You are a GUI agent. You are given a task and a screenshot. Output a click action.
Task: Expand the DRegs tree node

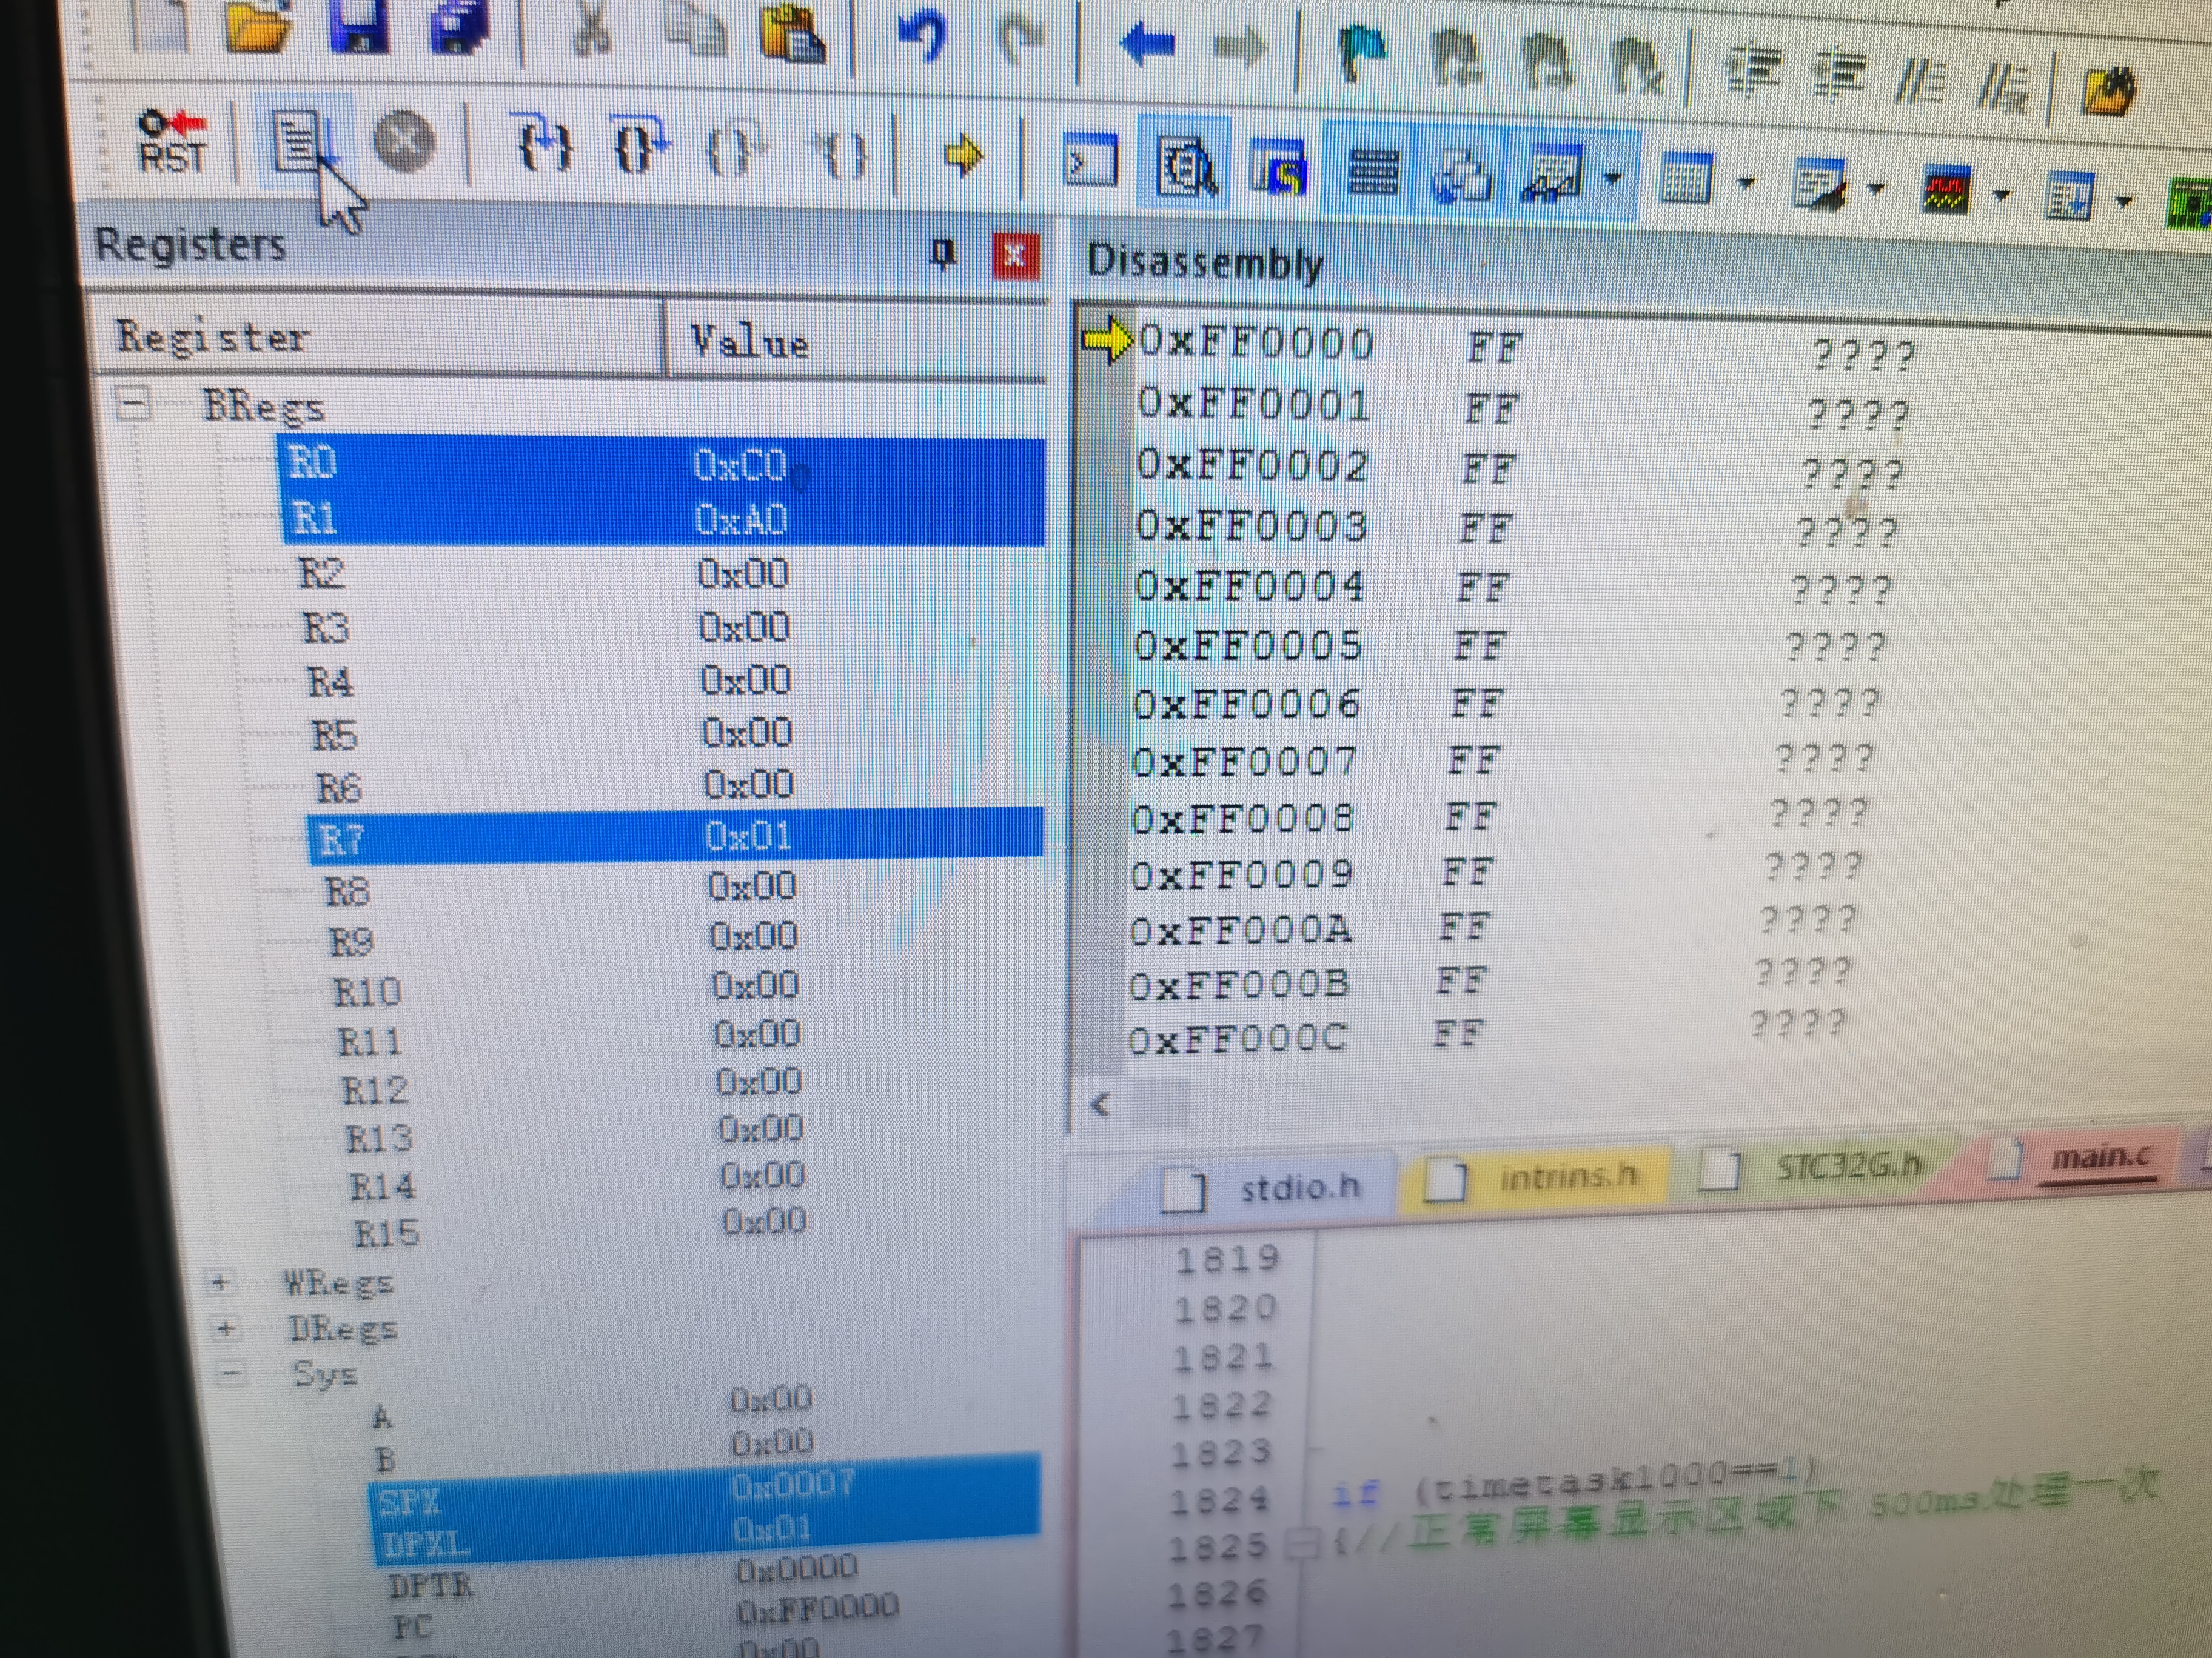point(226,1328)
